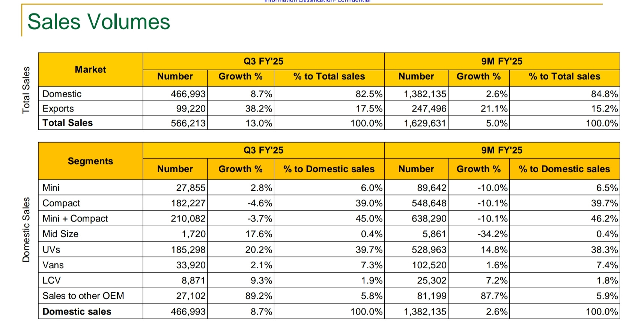Click the Total Sales growth 13.0%
The width and height of the screenshot is (635, 331).
click(x=259, y=123)
